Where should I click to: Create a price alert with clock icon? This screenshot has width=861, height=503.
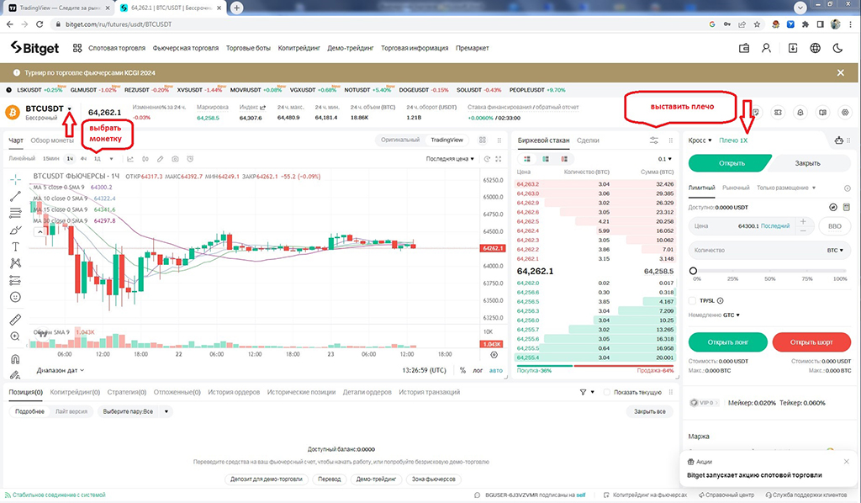click(190, 159)
